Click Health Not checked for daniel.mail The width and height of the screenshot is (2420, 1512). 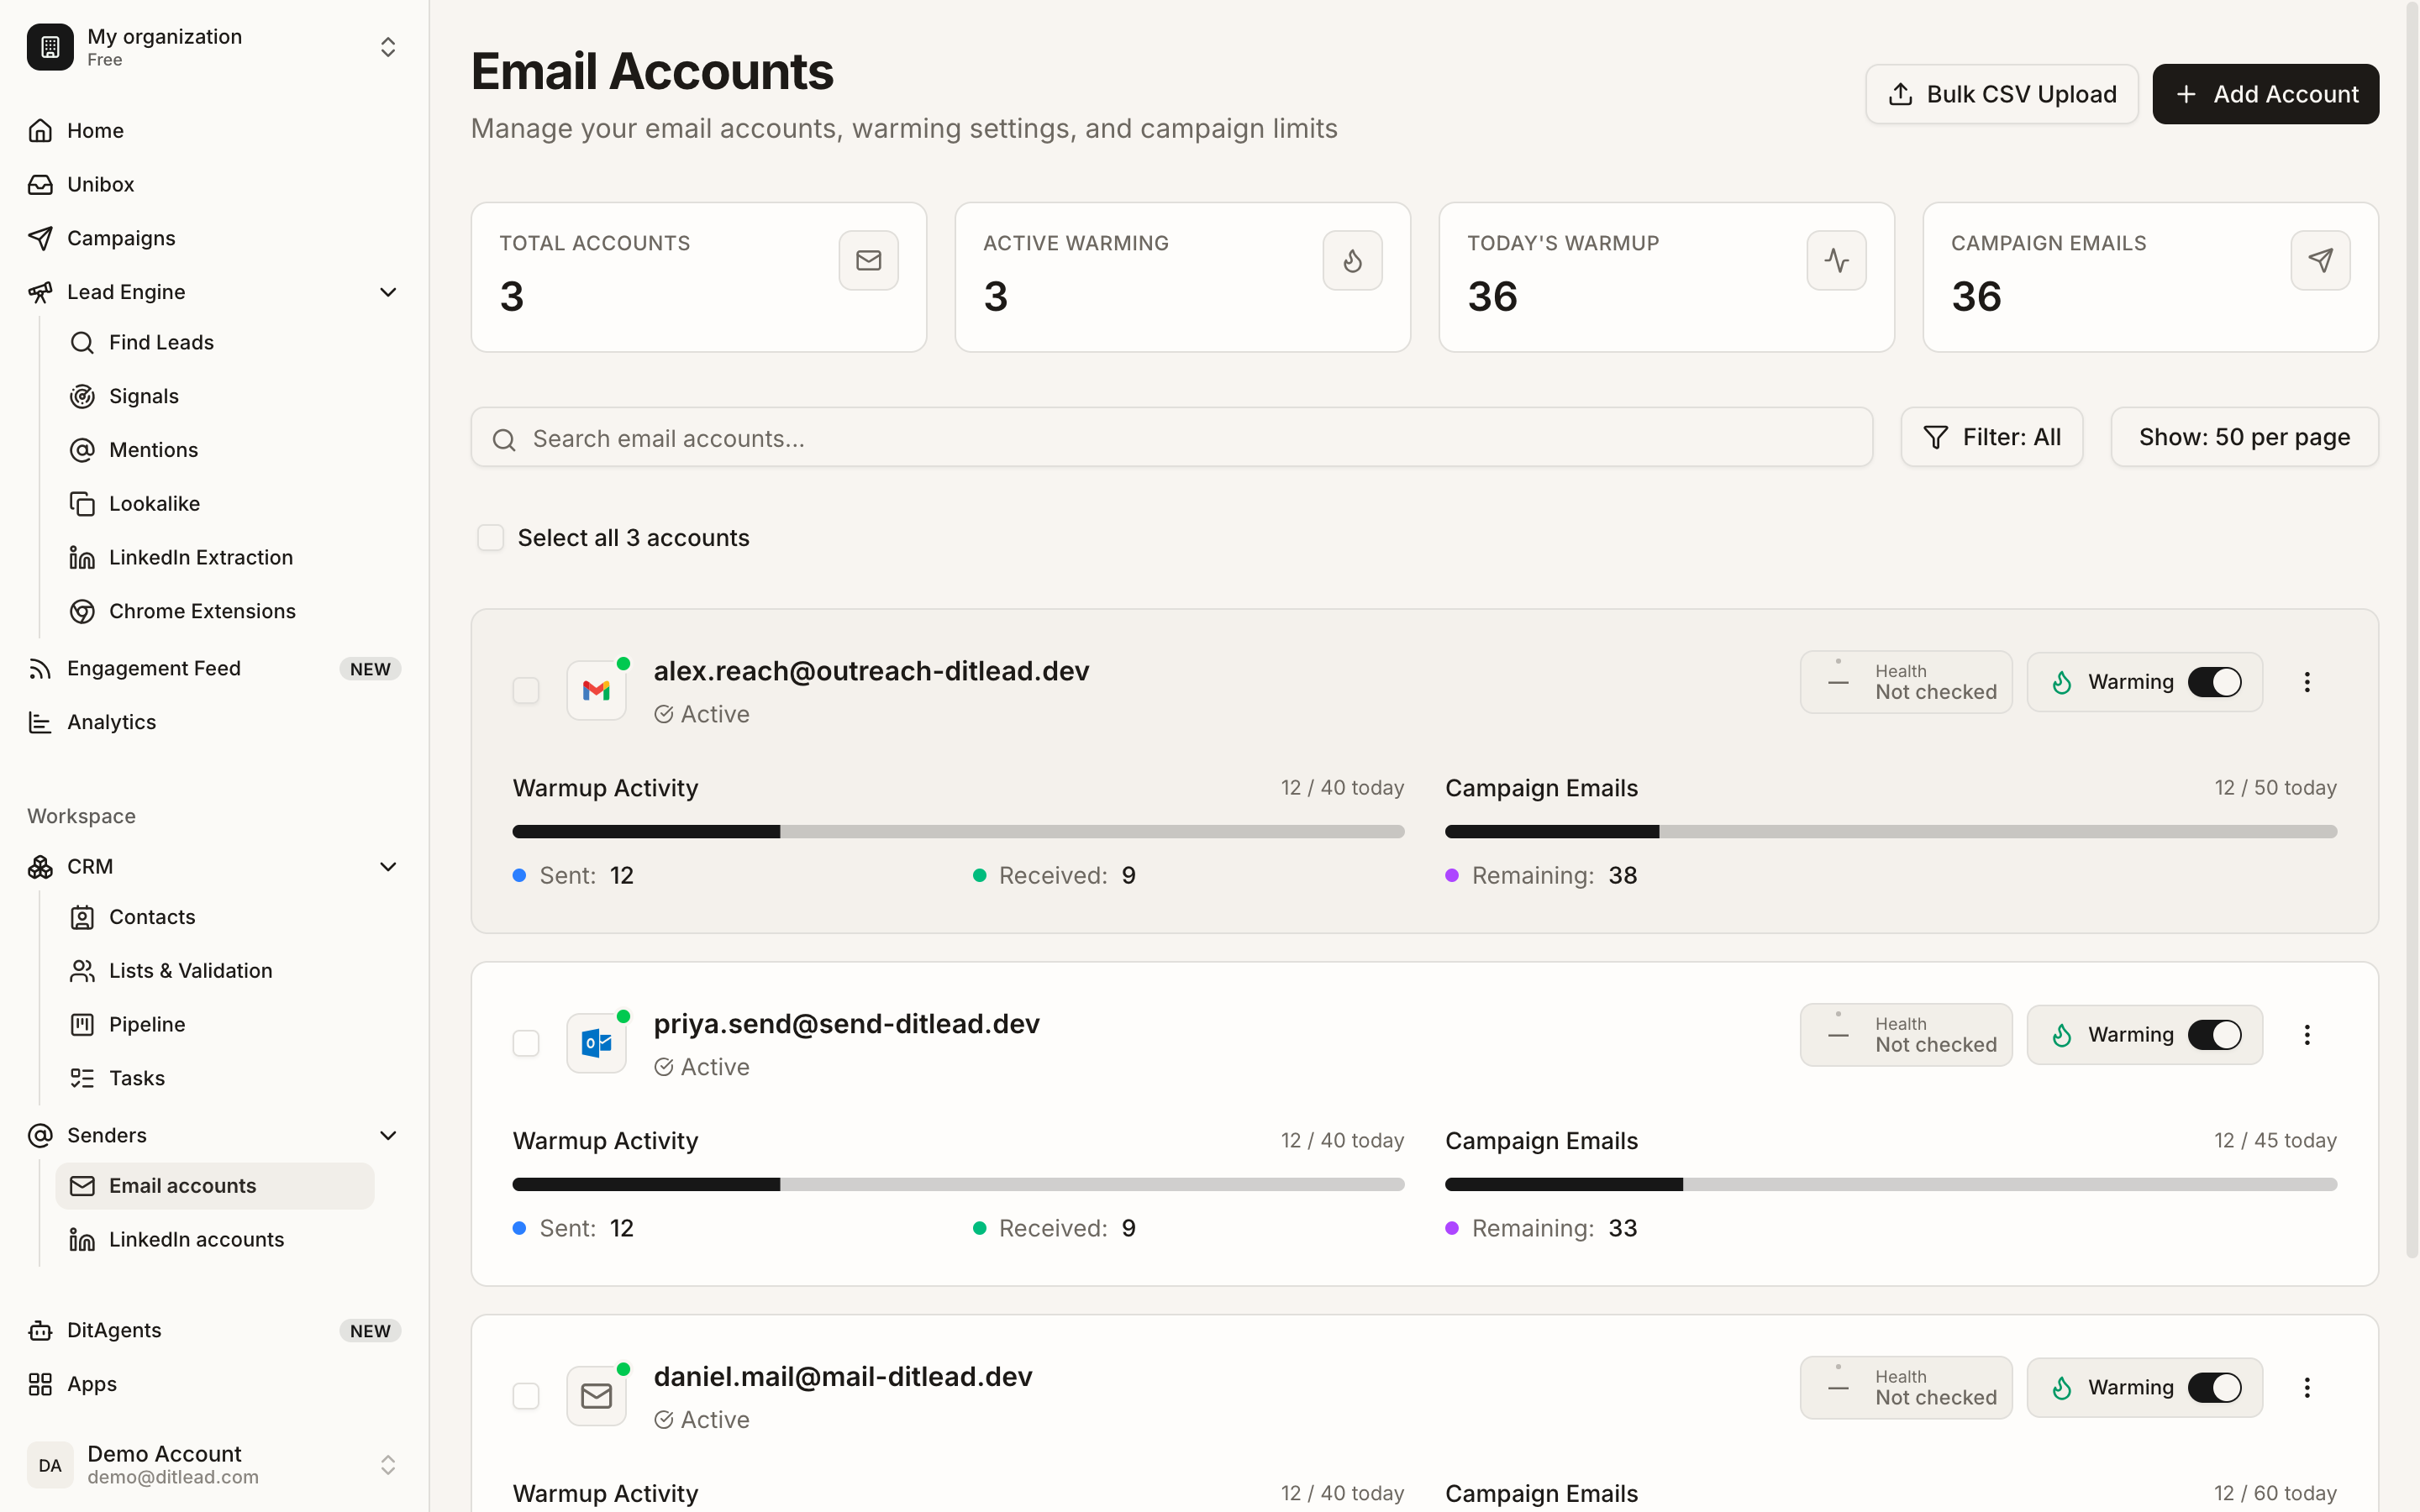[x=1906, y=1388]
